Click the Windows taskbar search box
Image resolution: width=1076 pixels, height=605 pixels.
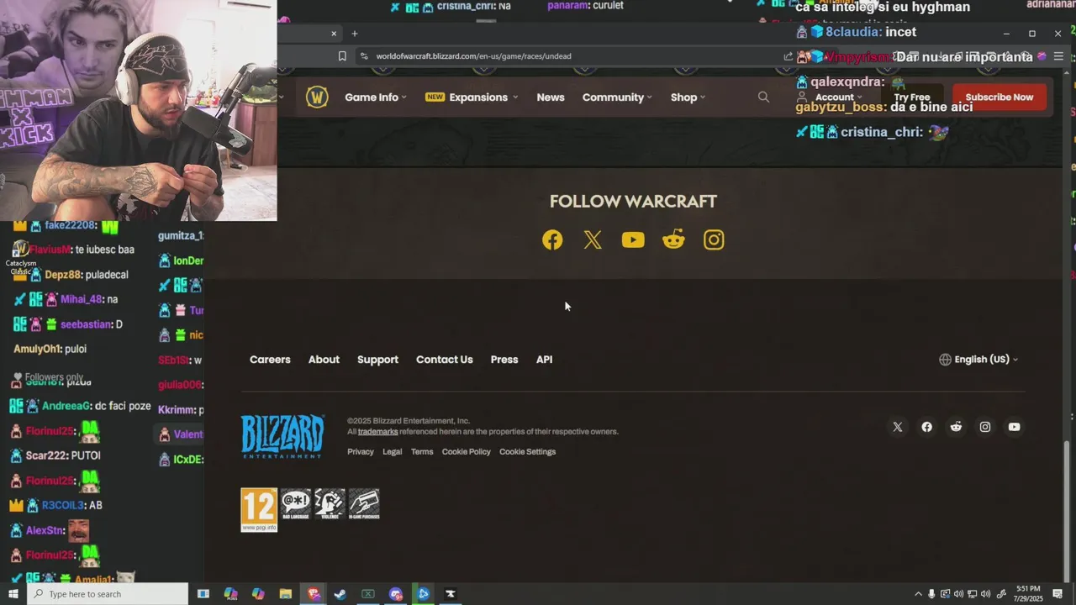pos(107,594)
